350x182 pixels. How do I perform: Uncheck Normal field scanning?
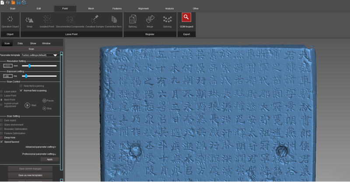21,90
